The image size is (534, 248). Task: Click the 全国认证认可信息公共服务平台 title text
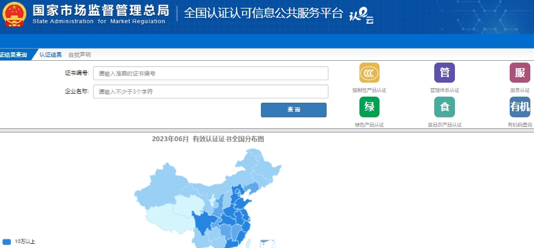(263, 13)
